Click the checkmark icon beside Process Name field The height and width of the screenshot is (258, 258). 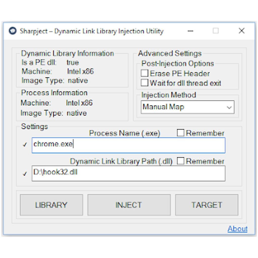pos(25,145)
